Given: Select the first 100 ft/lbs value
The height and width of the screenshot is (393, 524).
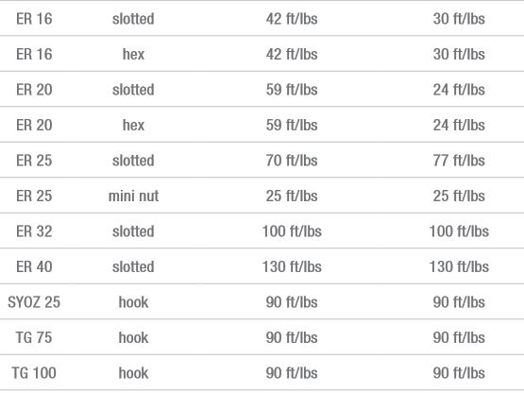Looking at the screenshot, I should click(x=292, y=231).
